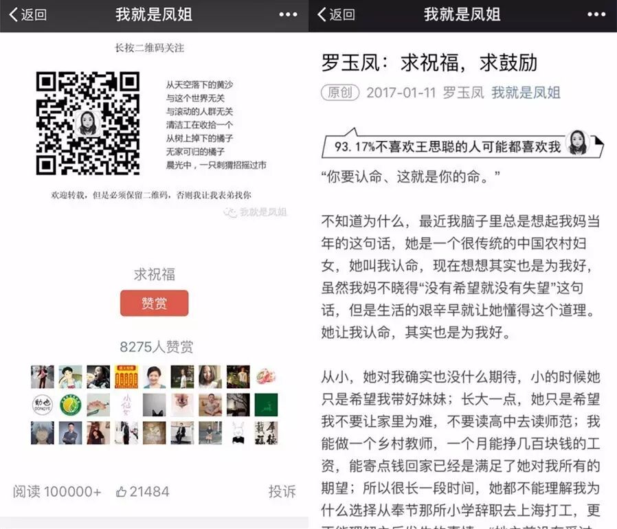Open the left header's three-dot menu

(289, 15)
